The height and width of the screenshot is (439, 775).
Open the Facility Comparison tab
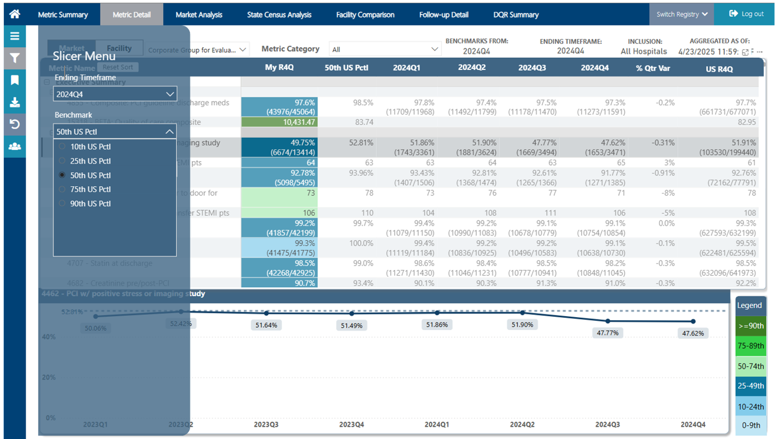pyautogui.click(x=365, y=14)
